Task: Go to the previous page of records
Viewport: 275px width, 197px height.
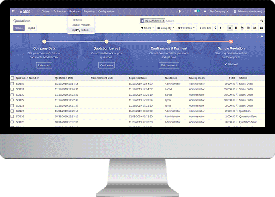Action: tap(215, 28)
